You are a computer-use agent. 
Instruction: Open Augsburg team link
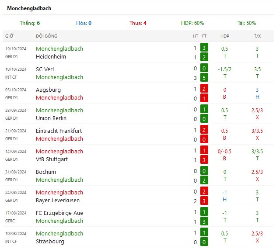tap(48, 90)
